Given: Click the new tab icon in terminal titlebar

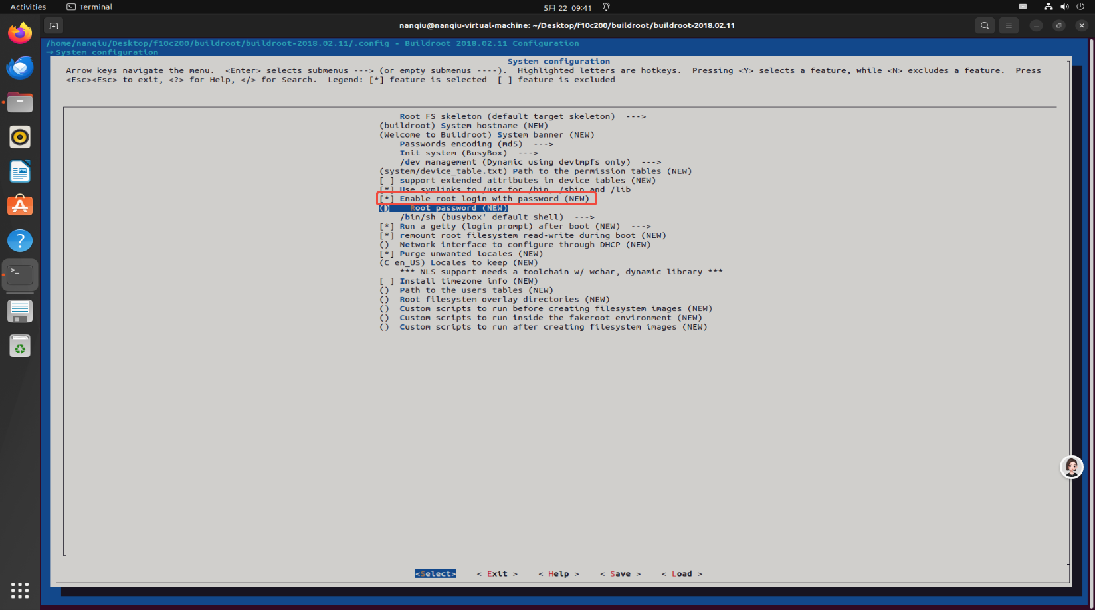Looking at the screenshot, I should [54, 25].
